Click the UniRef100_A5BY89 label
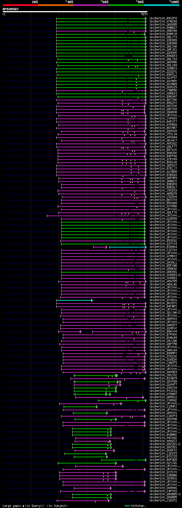Image resolution: width=182 pixels, height=508 pixels. point(163,31)
